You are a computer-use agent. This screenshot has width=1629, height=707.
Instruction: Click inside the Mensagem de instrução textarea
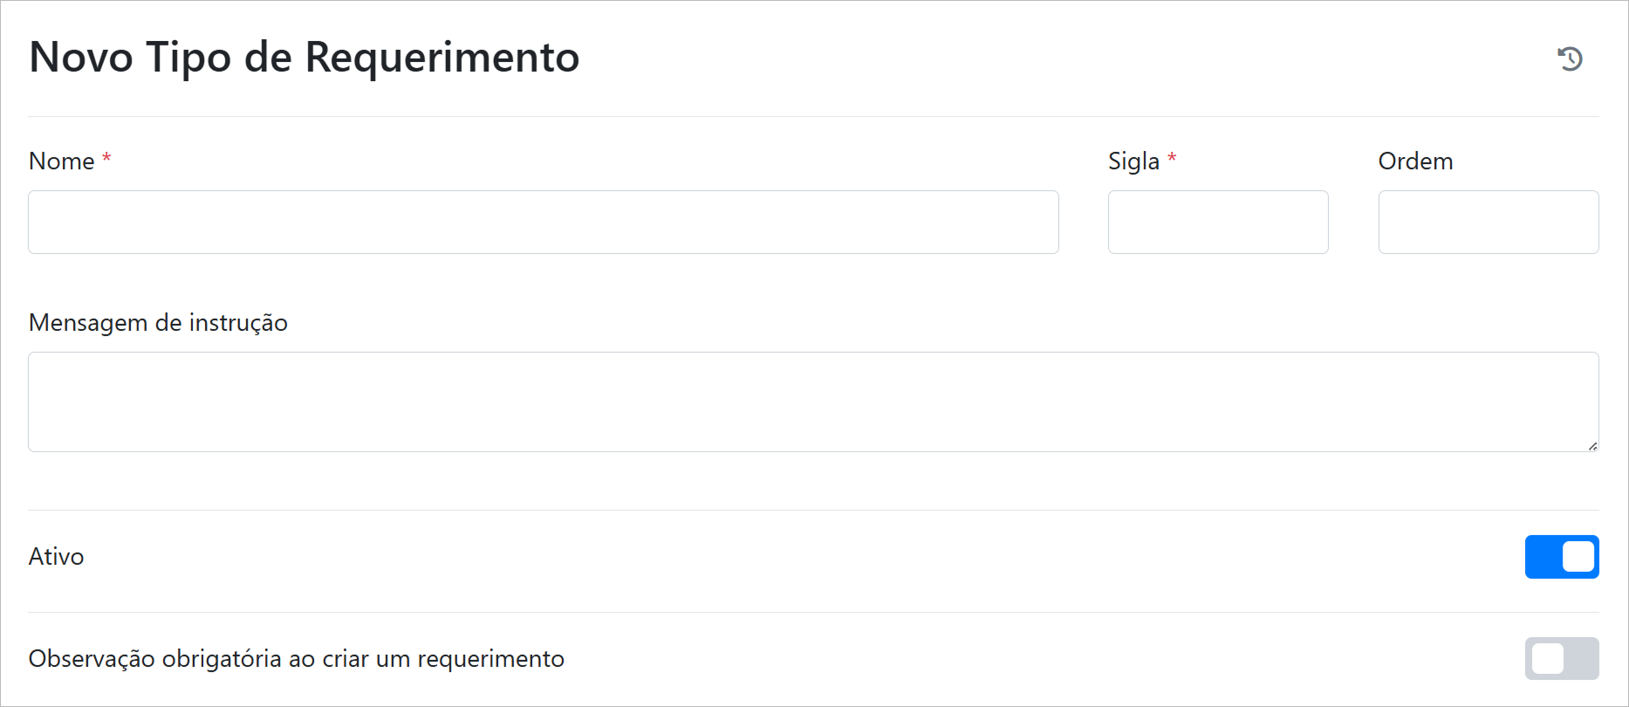click(x=811, y=402)
